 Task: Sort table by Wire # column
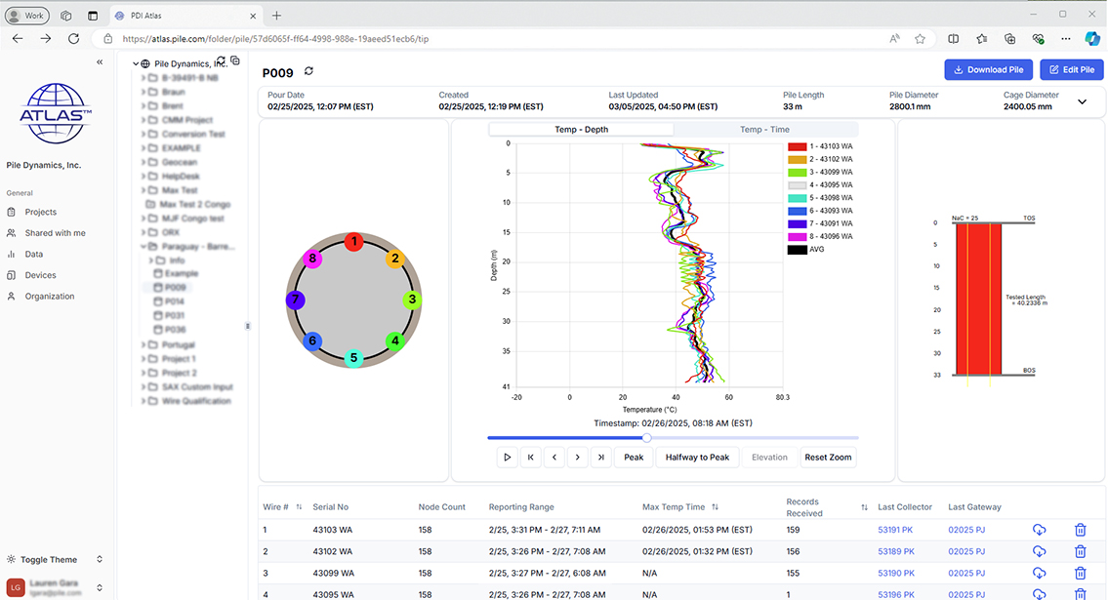tap(299, 506)
